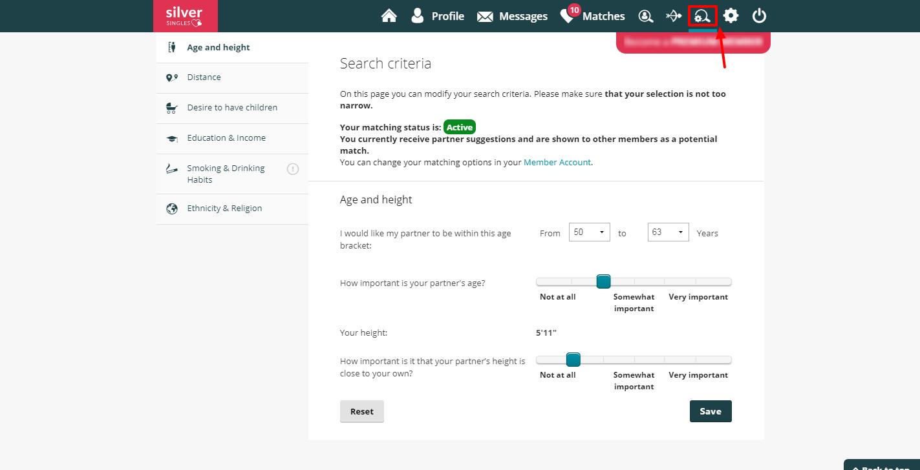Open the search criteria icon
Image resolution: width=920 pixels, height=470 pixels.
click(703, 15)
